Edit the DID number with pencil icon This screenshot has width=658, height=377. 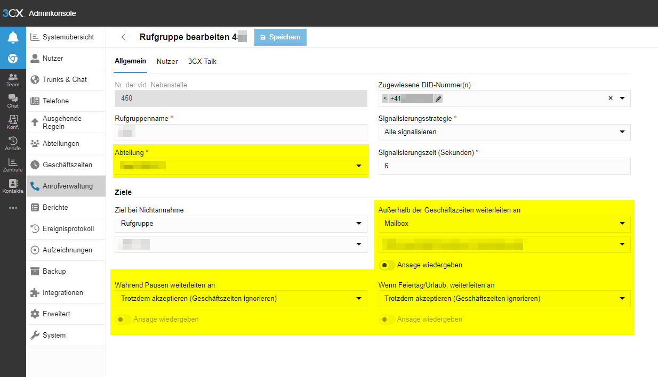[x=438, y=99]
